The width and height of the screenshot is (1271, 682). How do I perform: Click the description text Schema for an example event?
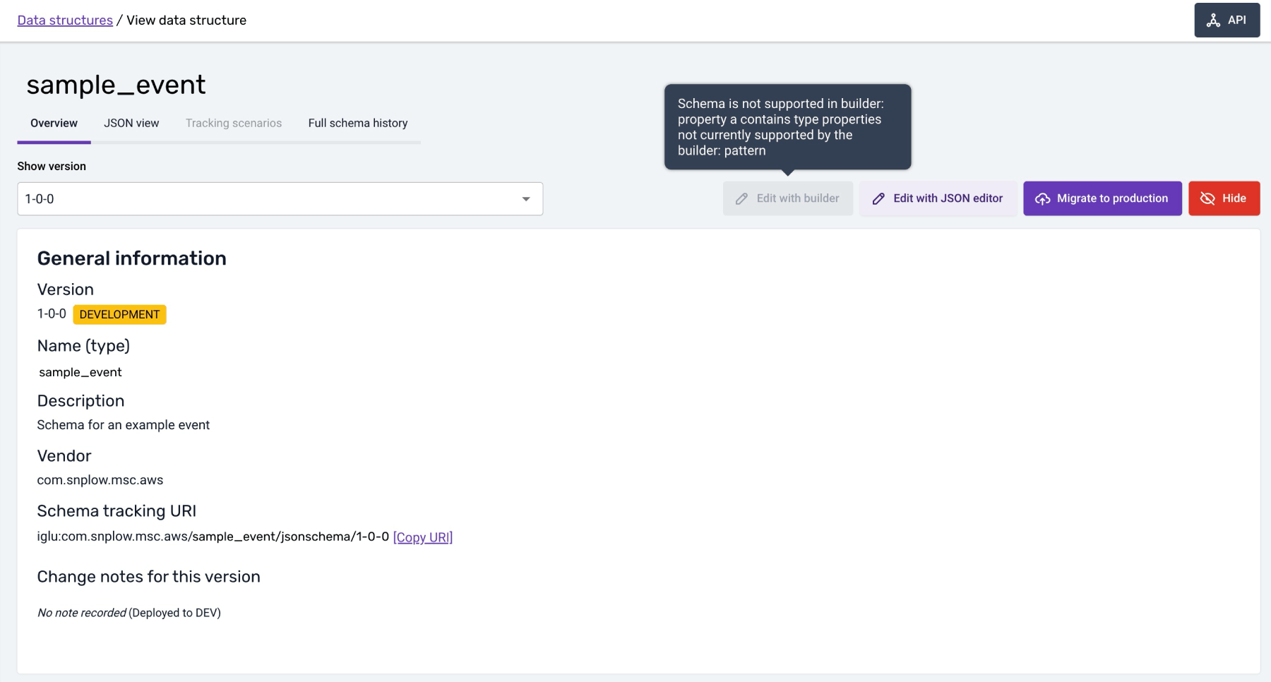pyautogui.click(x=124, y=425)
